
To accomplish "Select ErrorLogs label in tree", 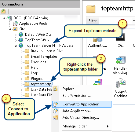I will pos(38,62).
